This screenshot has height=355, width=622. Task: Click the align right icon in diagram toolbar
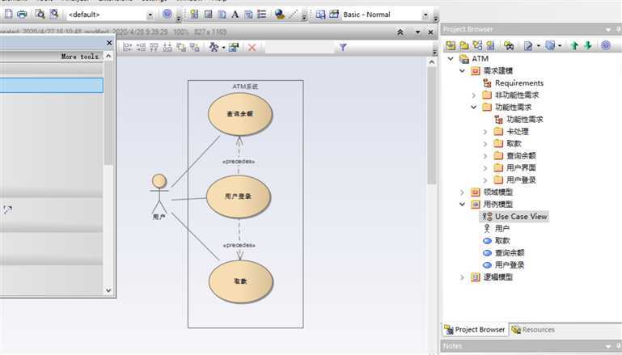(141, 48)
